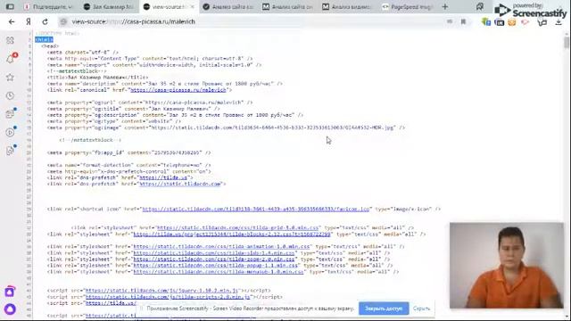This screenshot has height=321, width=571.
Task: Open the purple square icon above Alice
Action: [10, 292]
